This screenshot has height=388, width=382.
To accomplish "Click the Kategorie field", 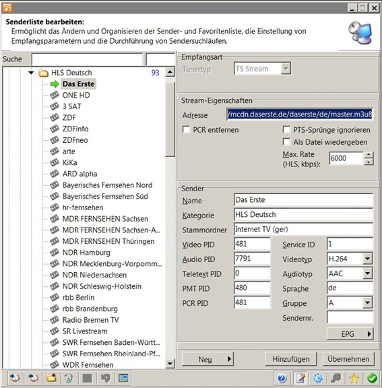I will [x=303, y=214].
